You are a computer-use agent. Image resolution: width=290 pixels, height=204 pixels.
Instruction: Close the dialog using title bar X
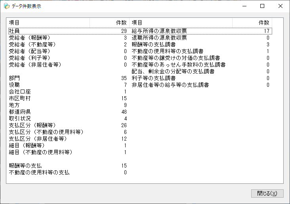click(280, 6)
